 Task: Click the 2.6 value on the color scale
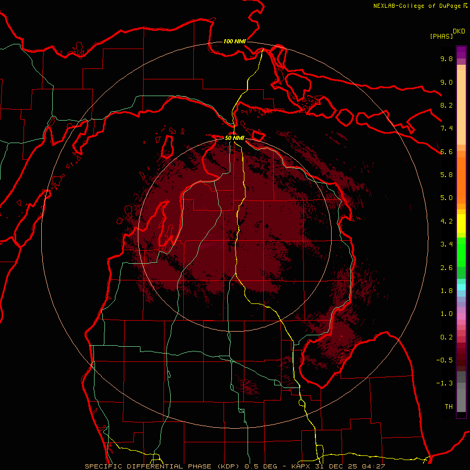(x=446, y=268)
